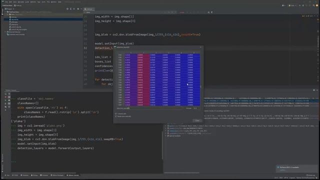
Task: Click column 0 header in data table
Action: coord(131,52)
